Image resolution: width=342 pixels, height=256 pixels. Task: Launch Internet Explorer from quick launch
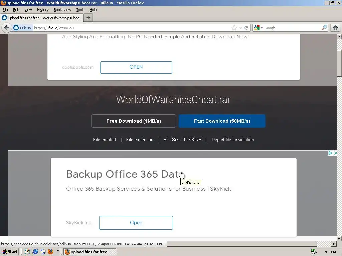coord(35,252)
